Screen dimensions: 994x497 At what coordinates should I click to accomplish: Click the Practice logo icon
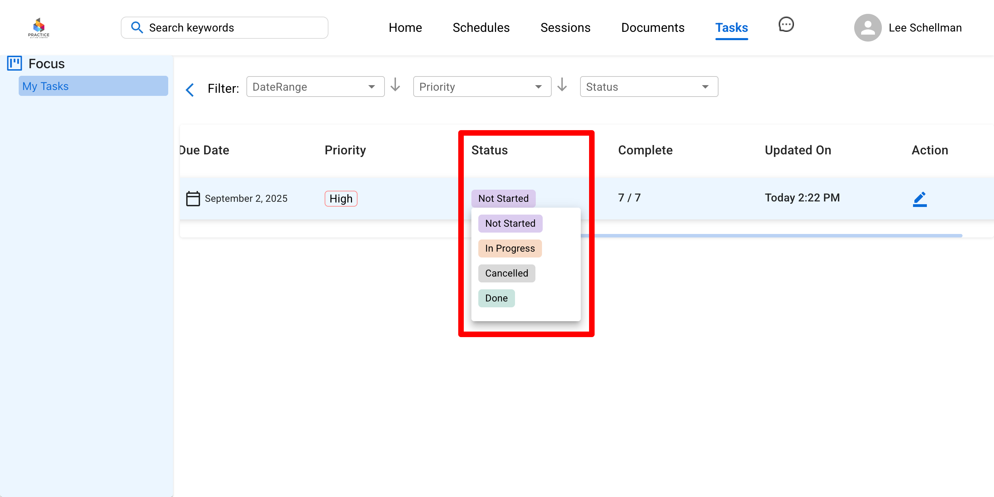(38, 28)
